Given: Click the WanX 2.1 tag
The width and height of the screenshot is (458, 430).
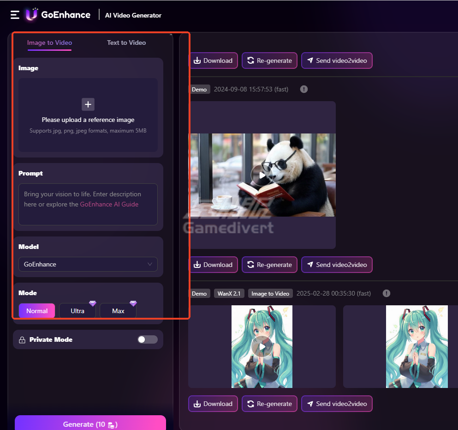Looking at the screenshot, I should 229,293.
